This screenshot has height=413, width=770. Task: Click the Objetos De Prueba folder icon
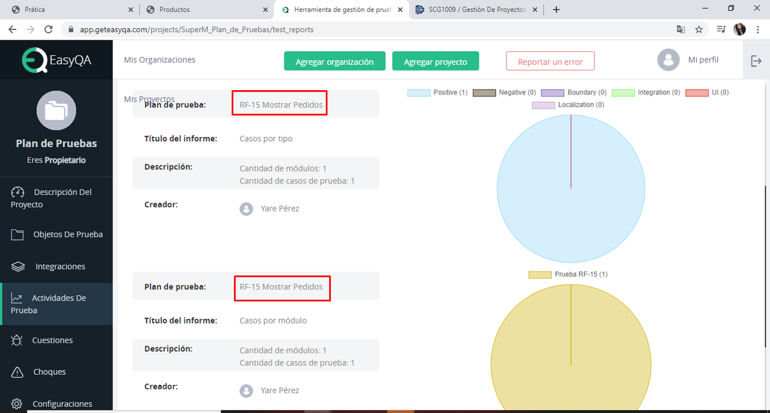(x=17, y=234)
